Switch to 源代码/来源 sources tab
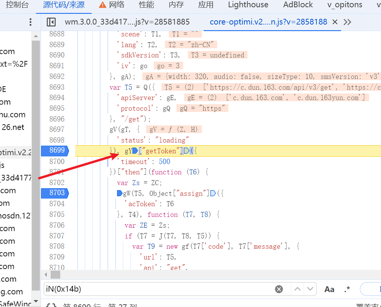Viewport: 381px width, 307px height. point(64,5)
